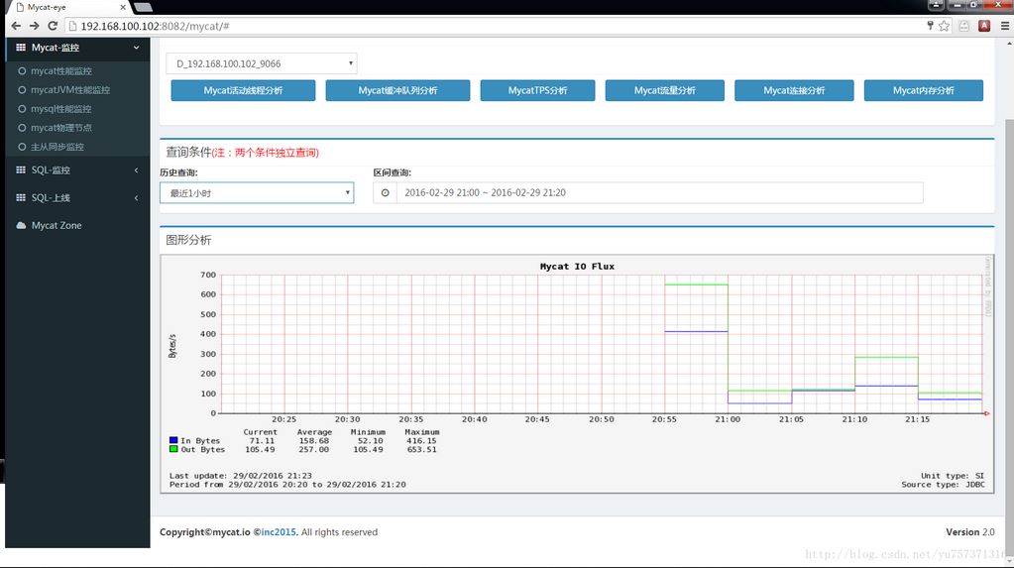1014x568 pixels.
Task: Click the grid icon beside Mycat-监控
Action: [x=21, y=48]
